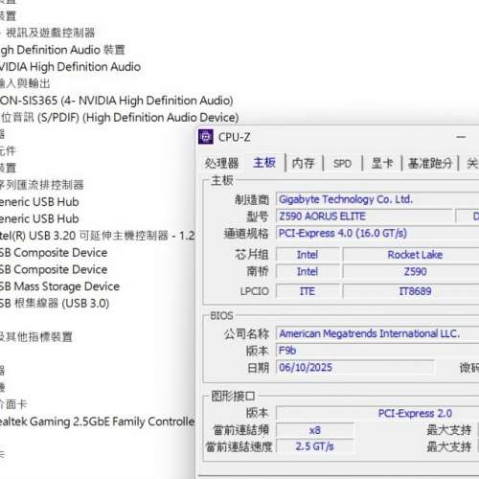The height and width of the screenshot is (479, 479).
Task: Click the Gigabyte Technology Co. Ltd. manufacturer field
Action: click(377, 199)
